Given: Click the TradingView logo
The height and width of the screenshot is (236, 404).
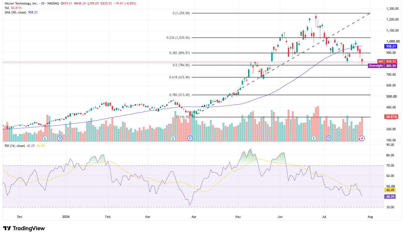Looking at the screenshot, I should 24,228.
